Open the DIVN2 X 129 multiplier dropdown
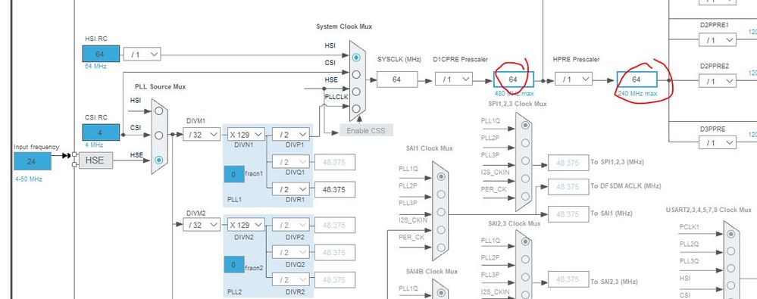This screenshot has height=299, width=757. (x=246, y=225)
